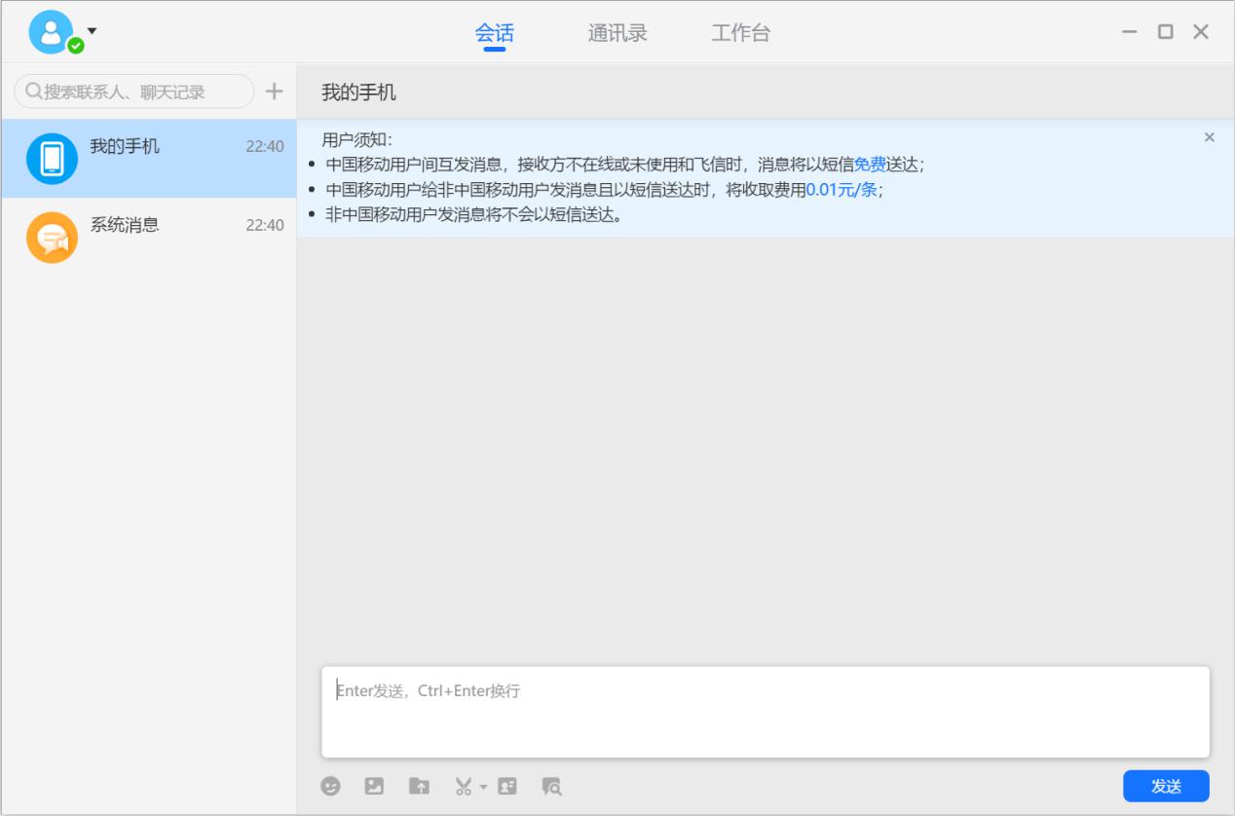Screen dimensions: 1235x816
Task: Click the 免费 link in notice
Action: coord(870,165)
